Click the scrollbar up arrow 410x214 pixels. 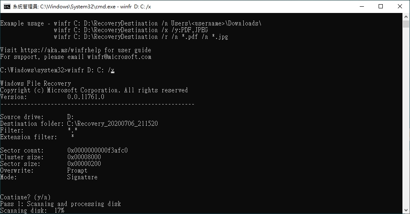point(406,17)
